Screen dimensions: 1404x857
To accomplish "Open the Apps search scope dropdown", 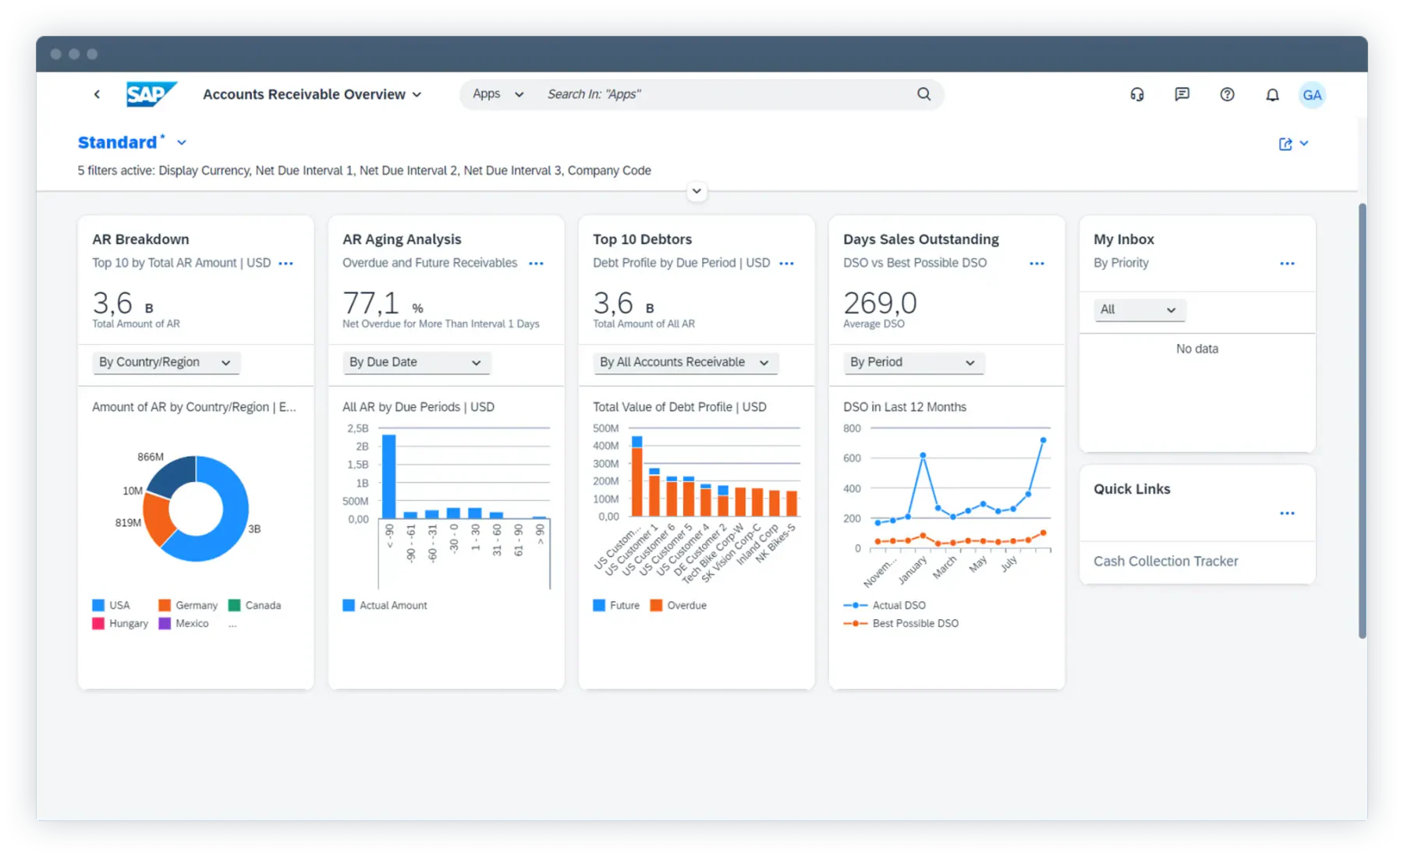I will pyautogui.click(x=498, y=94).
